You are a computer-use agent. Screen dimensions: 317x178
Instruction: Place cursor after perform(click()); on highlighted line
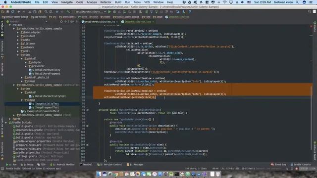click(156, 97)
